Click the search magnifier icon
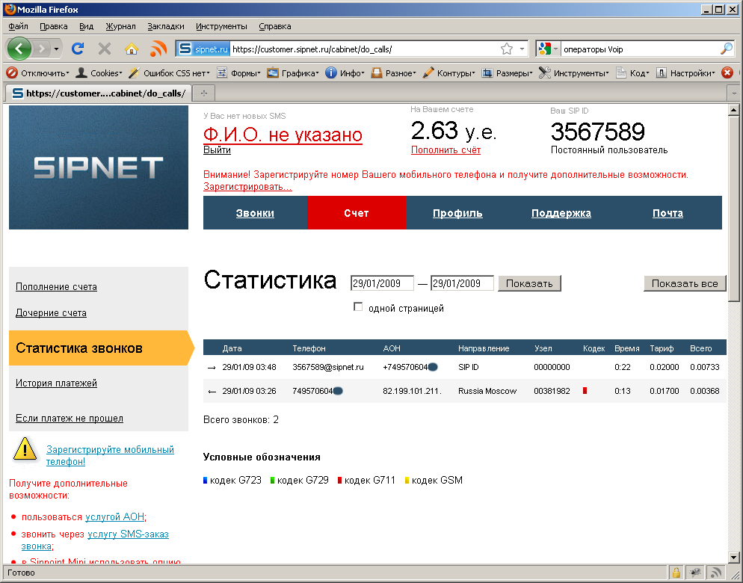The height and width of the screenshot is (583, 743). click(726, 49)
